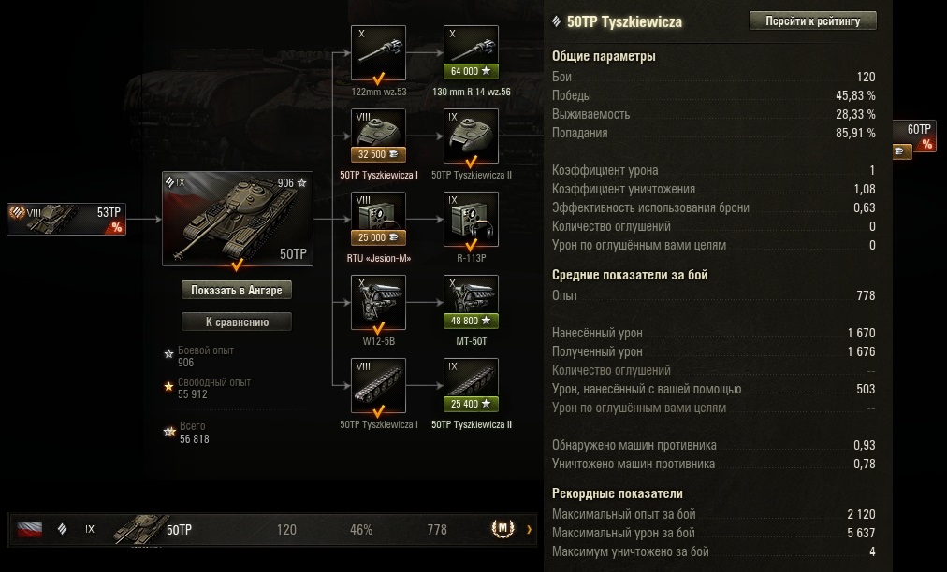Click the К сравнению button
947x572 pixels.
(x=237, y=322)
